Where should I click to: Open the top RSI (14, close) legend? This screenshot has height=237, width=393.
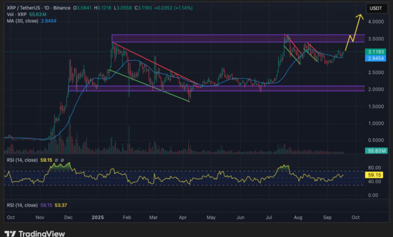pyautogui.click(x=20, y=161)
